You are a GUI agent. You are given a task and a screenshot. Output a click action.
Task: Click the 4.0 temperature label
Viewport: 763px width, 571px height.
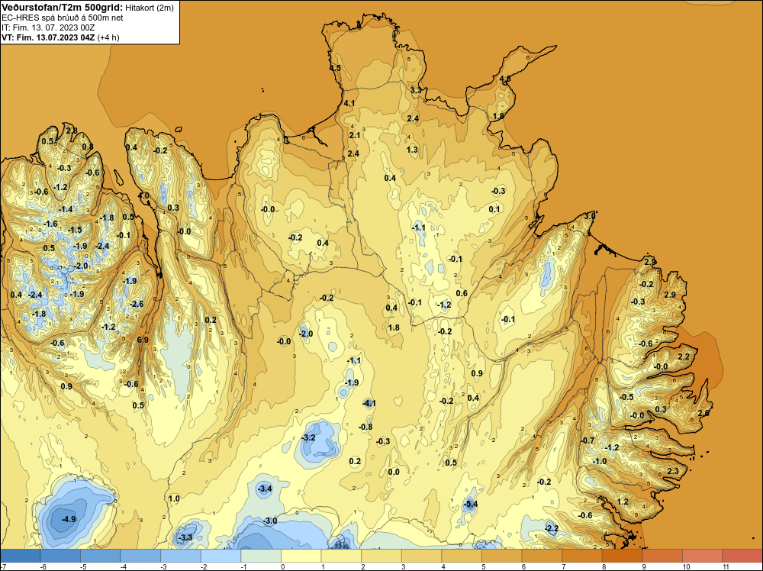pos(143,195)
